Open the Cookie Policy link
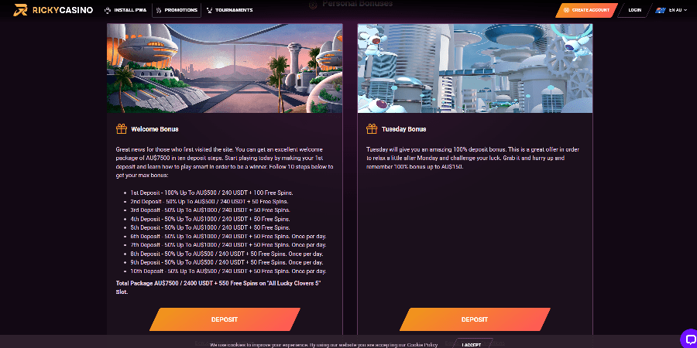The width and height of the screenshot is (697, 348). pyautogui.click(x=422, y=344)
